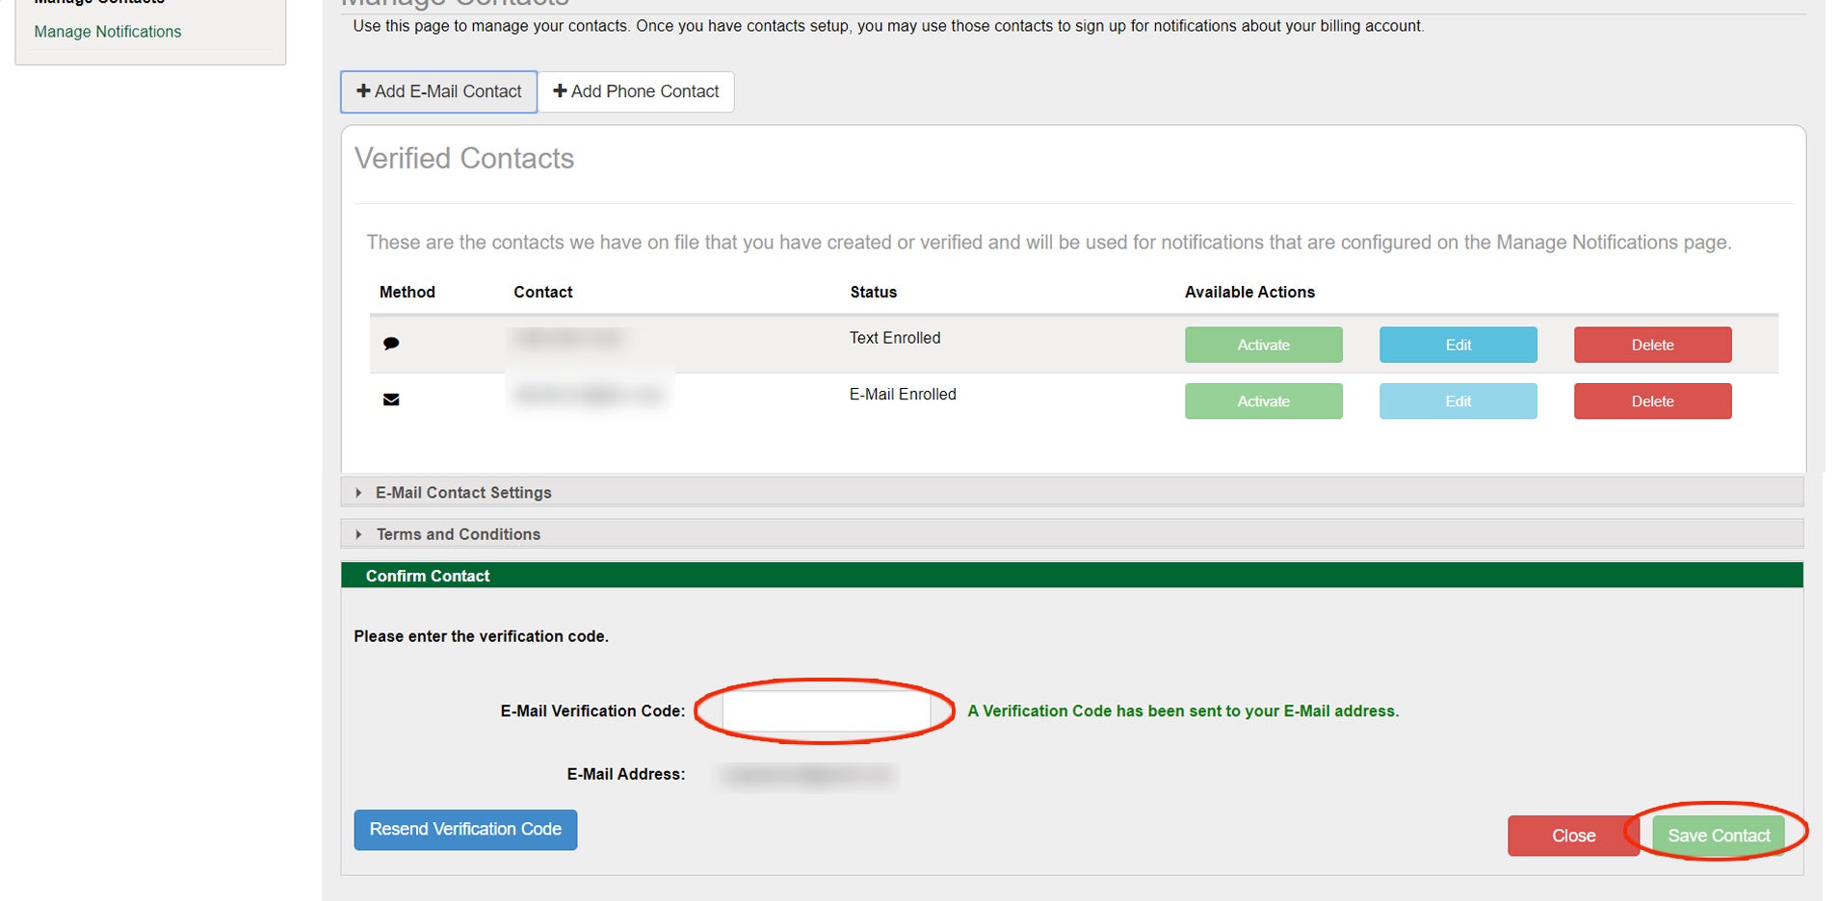Click the plus icon on Add Phone Contact
Viewport: 1840px width, 901px height.
pyautogui.click(x=560, y=90)
